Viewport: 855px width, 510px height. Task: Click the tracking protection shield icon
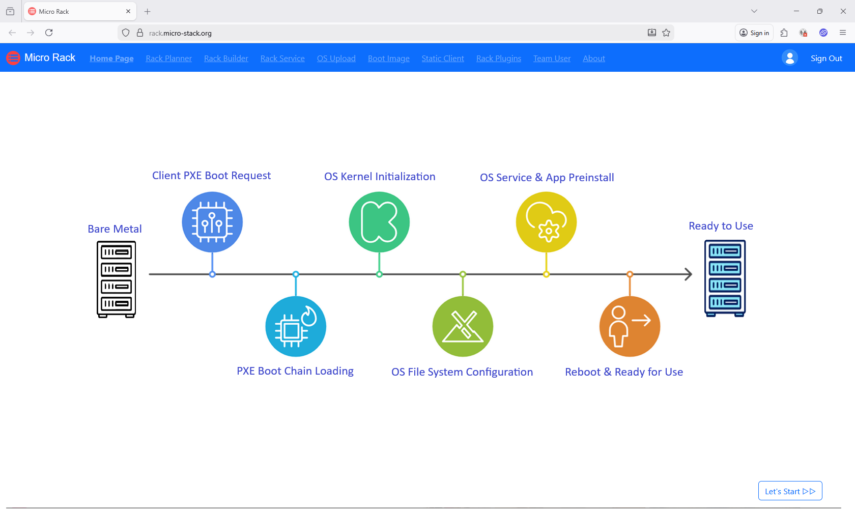(125, 33)
